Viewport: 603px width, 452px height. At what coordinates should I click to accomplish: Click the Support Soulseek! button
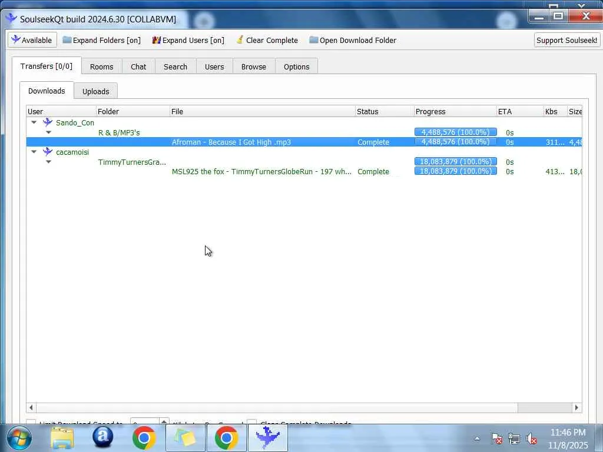tap(567, 40)
